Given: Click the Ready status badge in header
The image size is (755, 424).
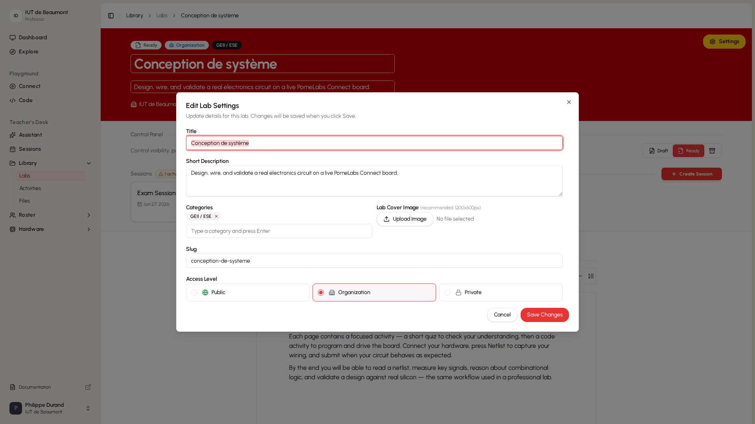Looking at the screenshot, I should click(146, 45).
